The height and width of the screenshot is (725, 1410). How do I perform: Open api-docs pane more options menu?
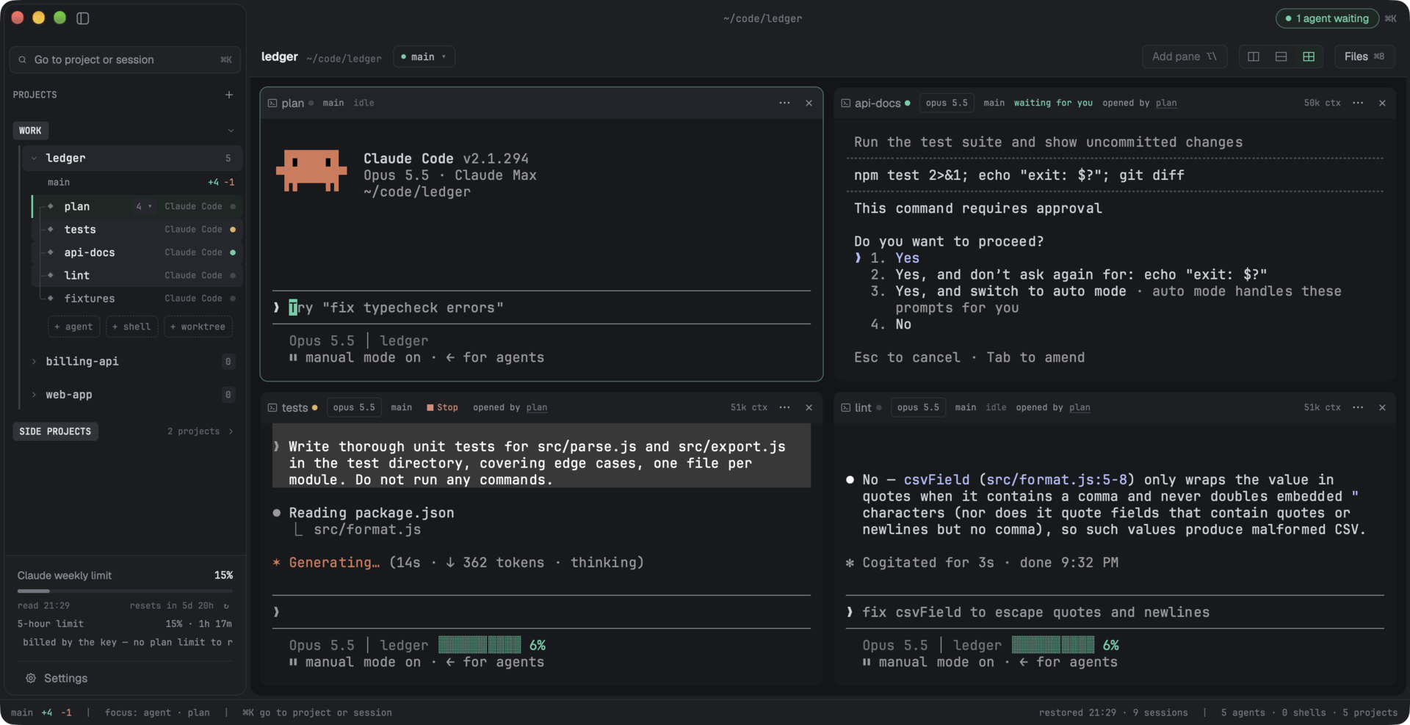point(1358,103)
